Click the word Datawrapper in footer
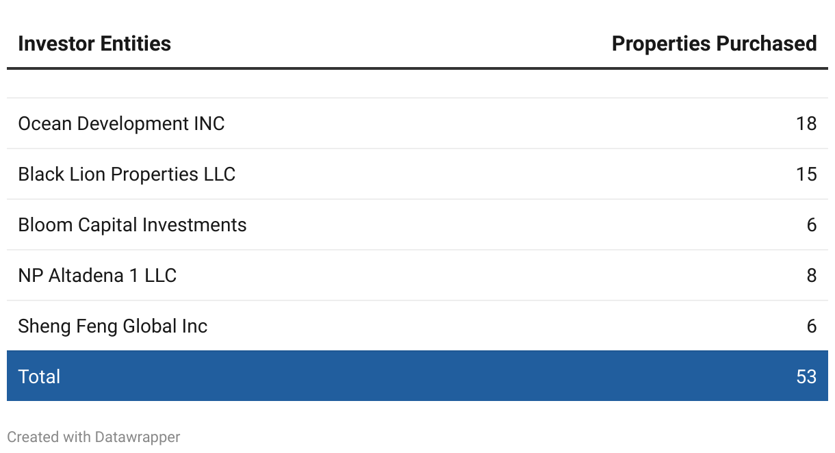The image size is (835, 453). coord(138,437)
